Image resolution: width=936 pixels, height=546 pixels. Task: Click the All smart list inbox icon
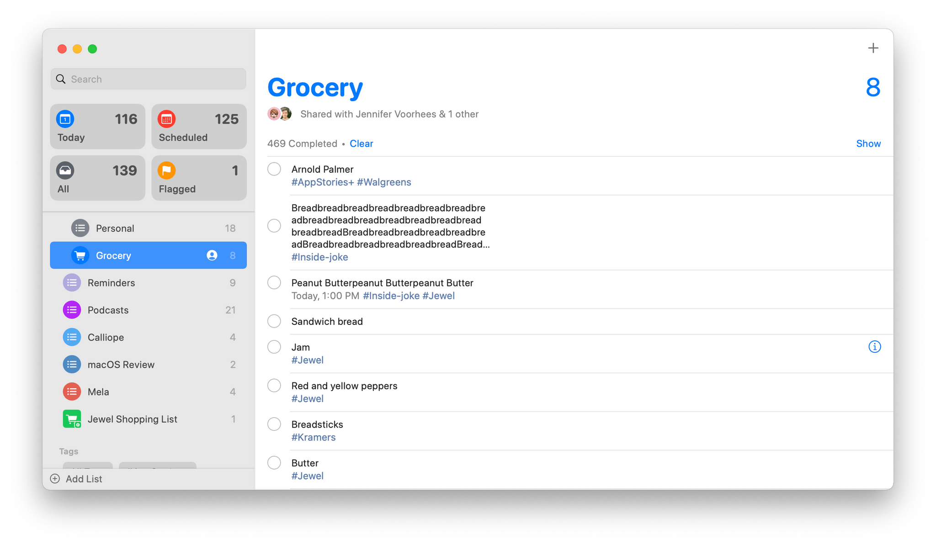(x=66, y=170)
